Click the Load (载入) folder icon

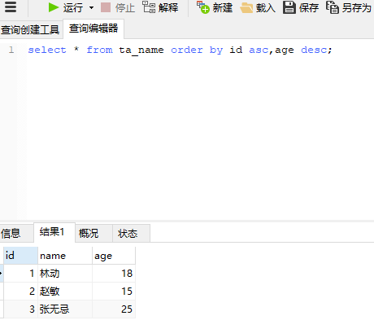pos(246,8)
